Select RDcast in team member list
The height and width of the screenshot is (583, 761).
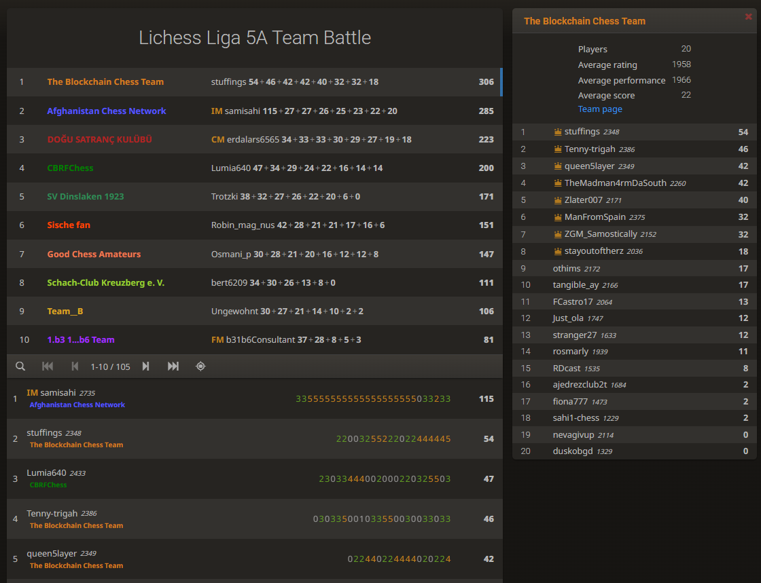634,369
